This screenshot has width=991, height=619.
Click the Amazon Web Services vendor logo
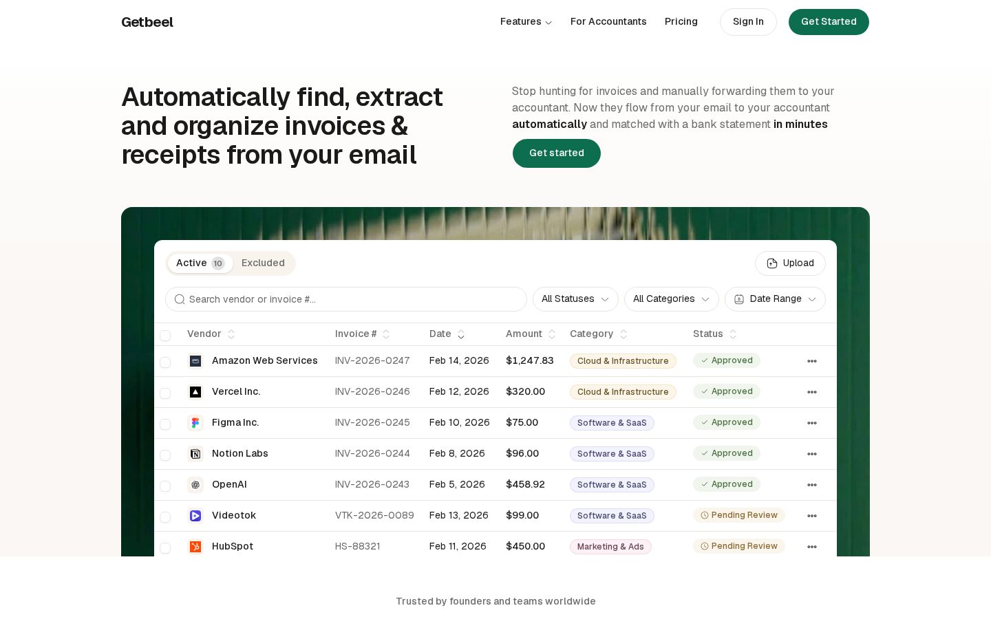click(195, 361)
